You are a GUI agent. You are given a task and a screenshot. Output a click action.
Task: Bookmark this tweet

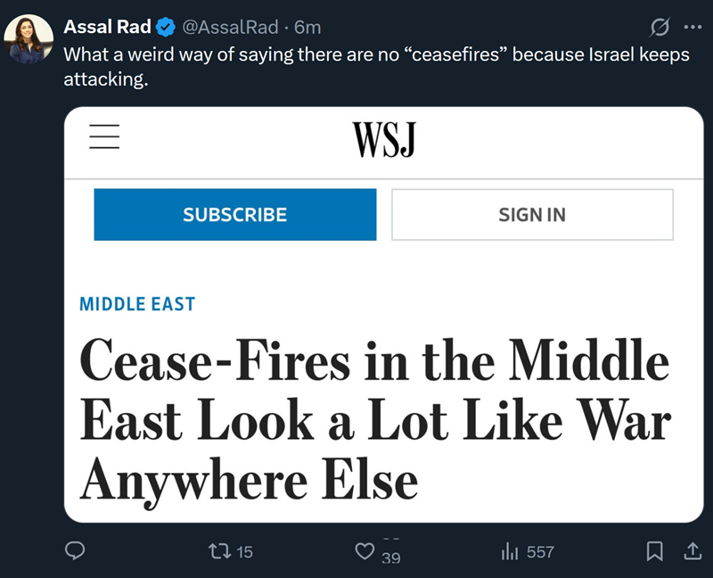point(655,552)
